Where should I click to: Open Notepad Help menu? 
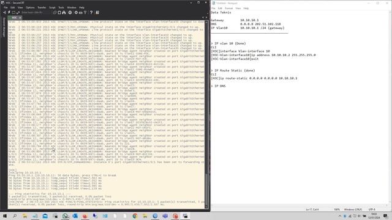246,8
